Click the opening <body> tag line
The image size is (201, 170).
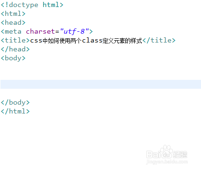[x=13, y=58]
